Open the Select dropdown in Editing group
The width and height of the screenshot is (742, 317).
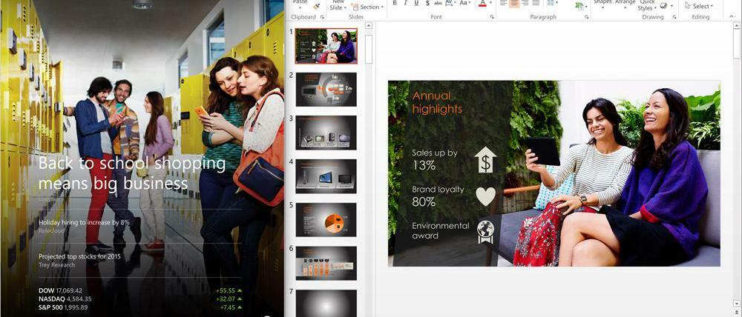(700, 6)
